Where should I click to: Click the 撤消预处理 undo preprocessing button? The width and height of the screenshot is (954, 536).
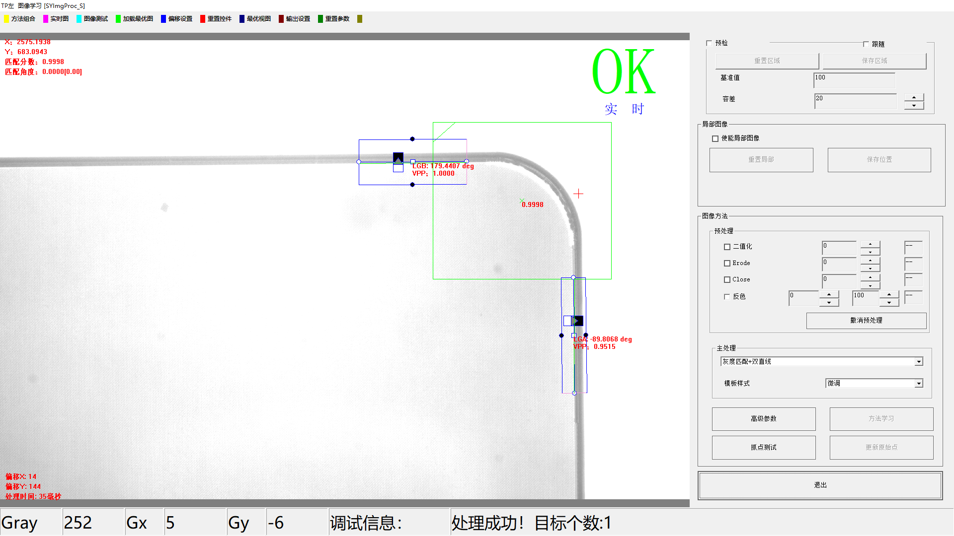click(x=866, y=321)
